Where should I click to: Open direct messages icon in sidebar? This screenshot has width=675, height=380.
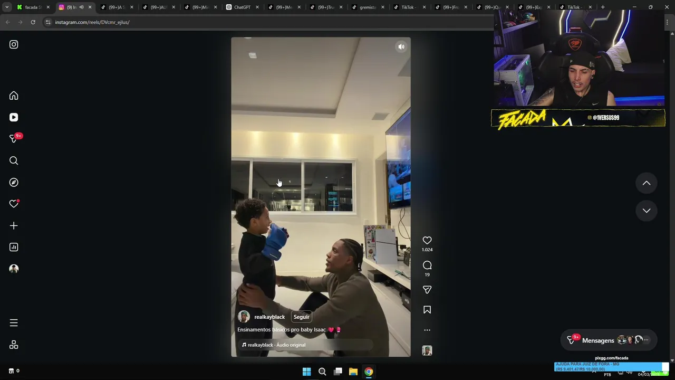coord(14,139)
